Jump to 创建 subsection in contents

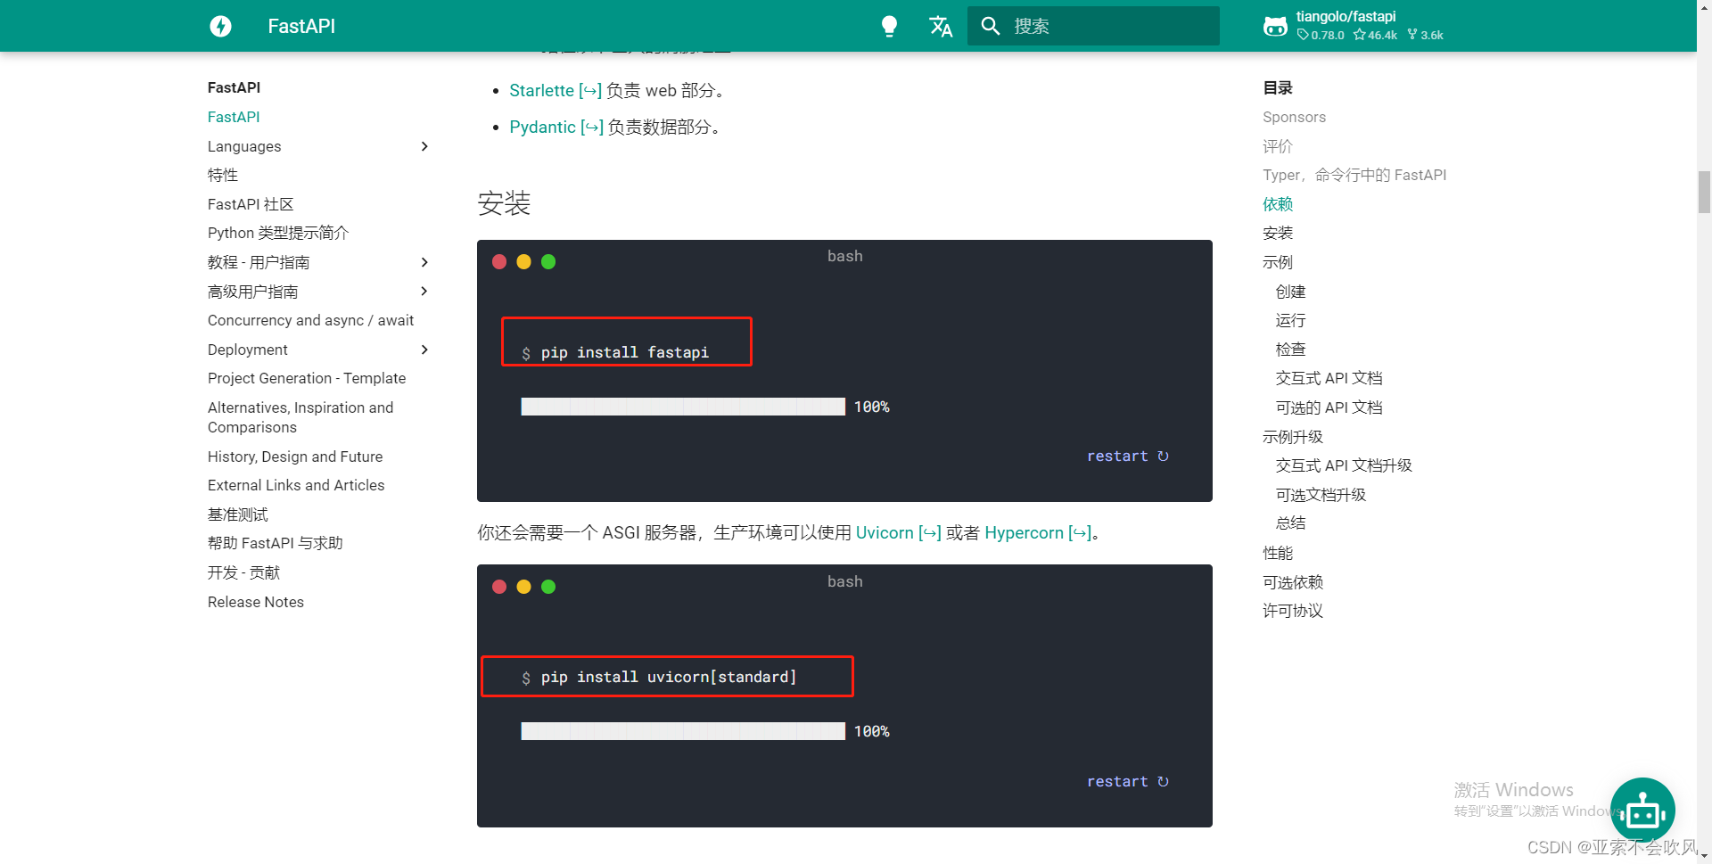click(1290, 292)
